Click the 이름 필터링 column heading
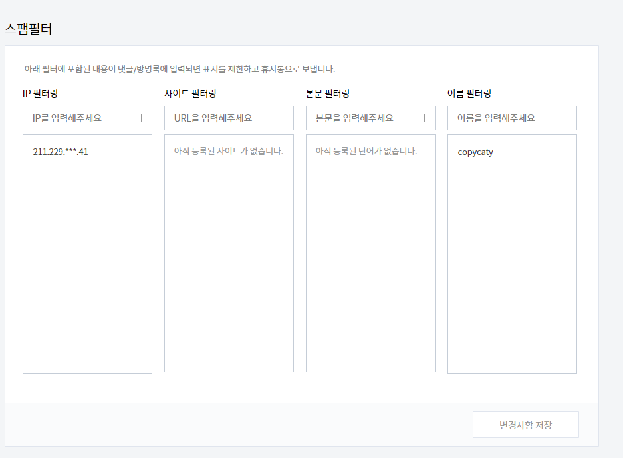Viewport: 623px width, 458px height. coord(469,93)
